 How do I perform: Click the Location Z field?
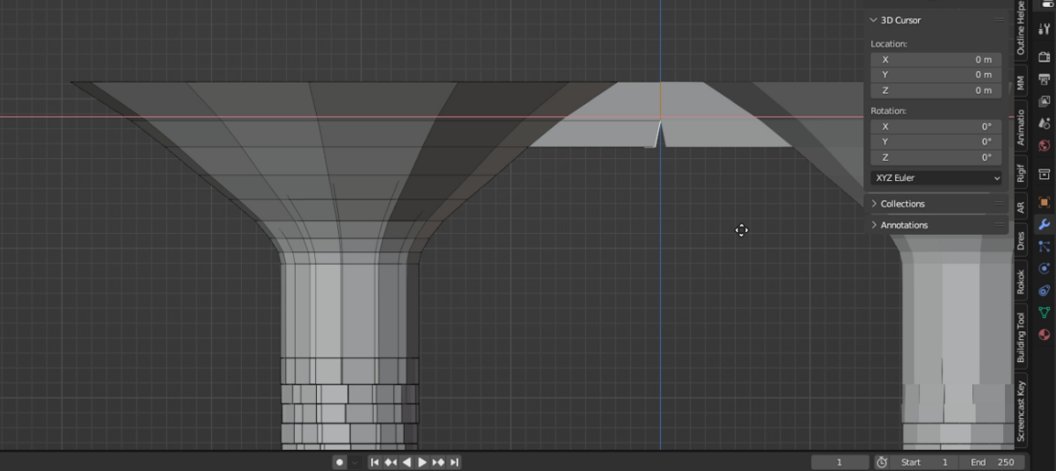click(936, 91)
